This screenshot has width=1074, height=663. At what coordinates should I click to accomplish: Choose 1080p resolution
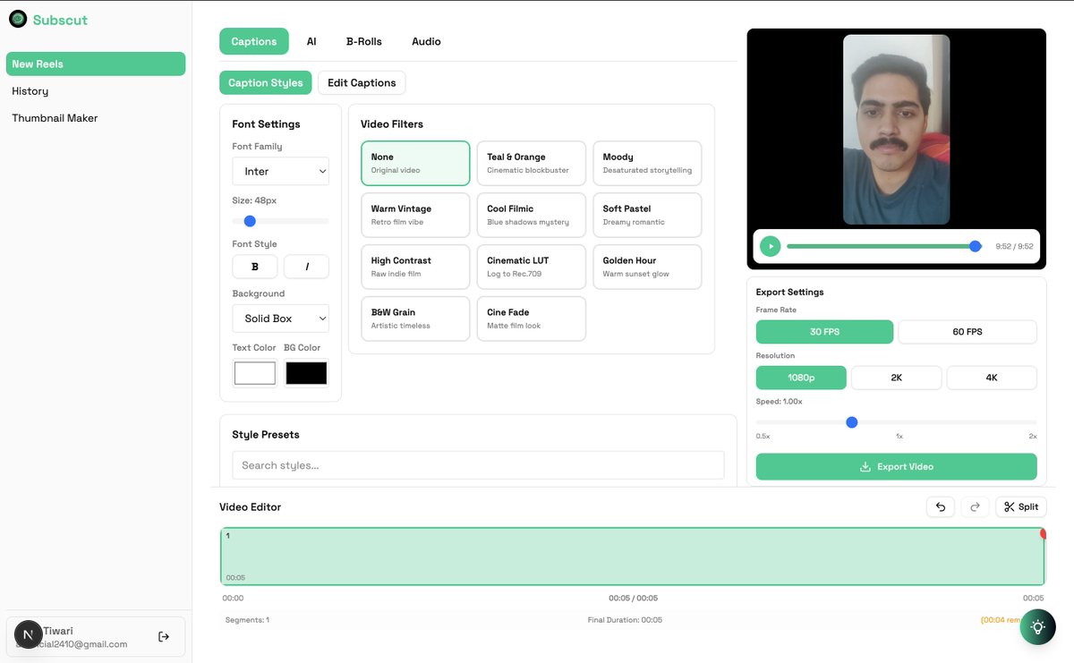801,378
